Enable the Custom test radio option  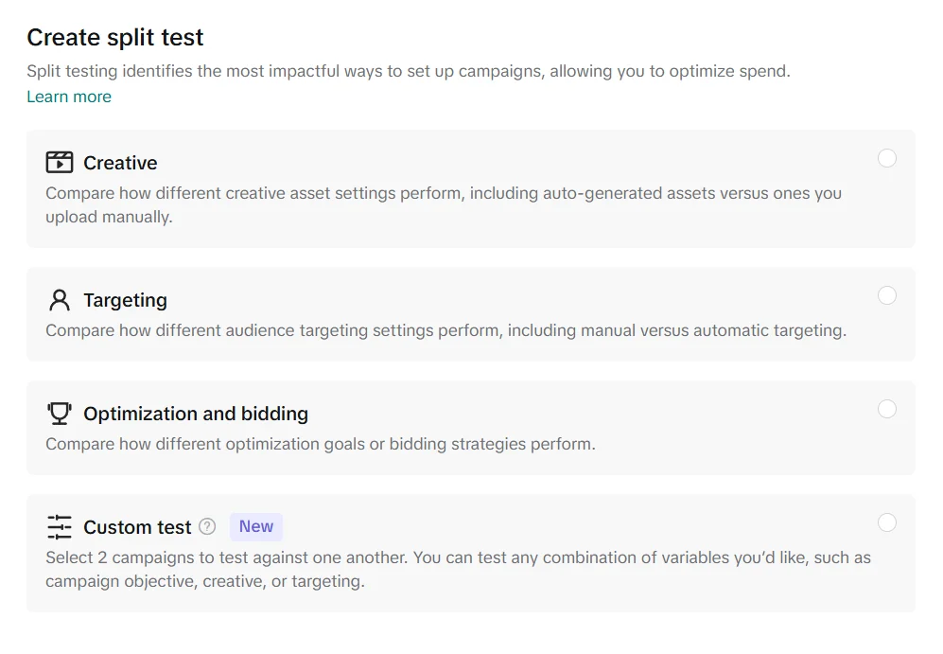pyautogui.click(x=886, y=522)
